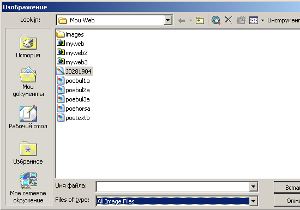
Task: Jump to Рабочий стол location
Action: pyautogui.click(x=28, y=117)
